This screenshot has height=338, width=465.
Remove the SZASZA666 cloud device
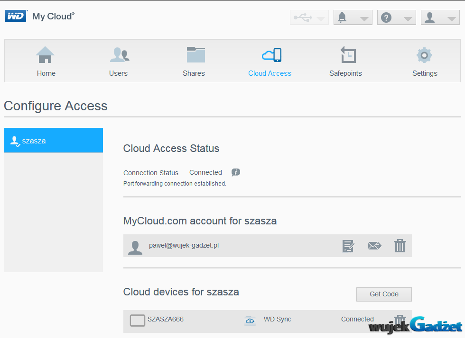(400, 319)
